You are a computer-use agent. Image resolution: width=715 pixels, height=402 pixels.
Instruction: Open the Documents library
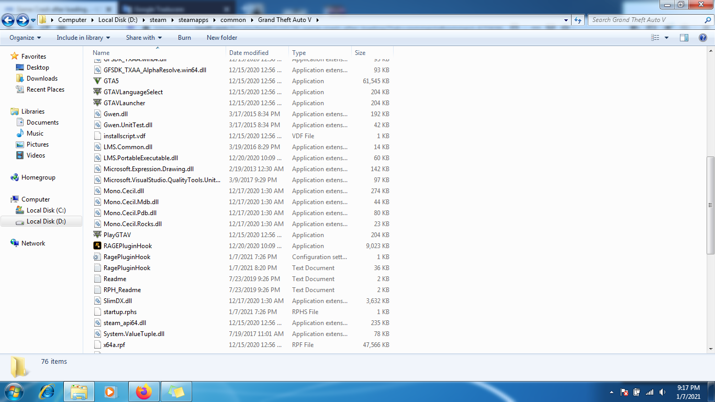(42, 122)
